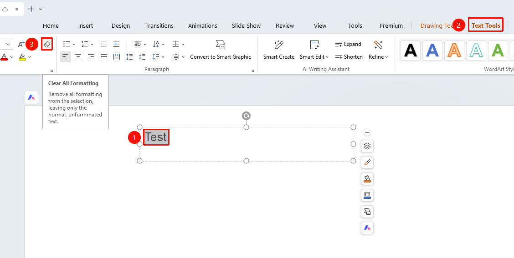
Task: Toggle left text alignment
Action: coord(66,57)
